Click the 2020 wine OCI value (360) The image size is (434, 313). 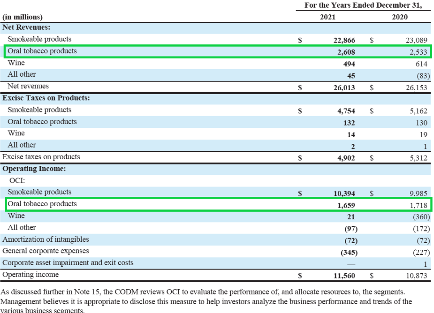click(420, 217)
